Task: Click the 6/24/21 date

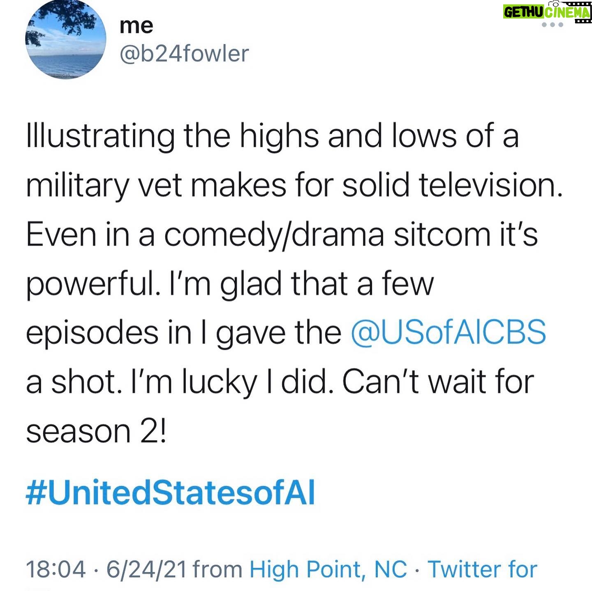Action: [x=146, y=570]
